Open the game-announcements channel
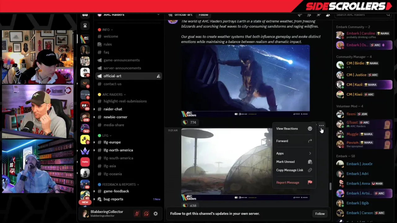Viewport: 397px width, 223px height. tap(129, 60)
